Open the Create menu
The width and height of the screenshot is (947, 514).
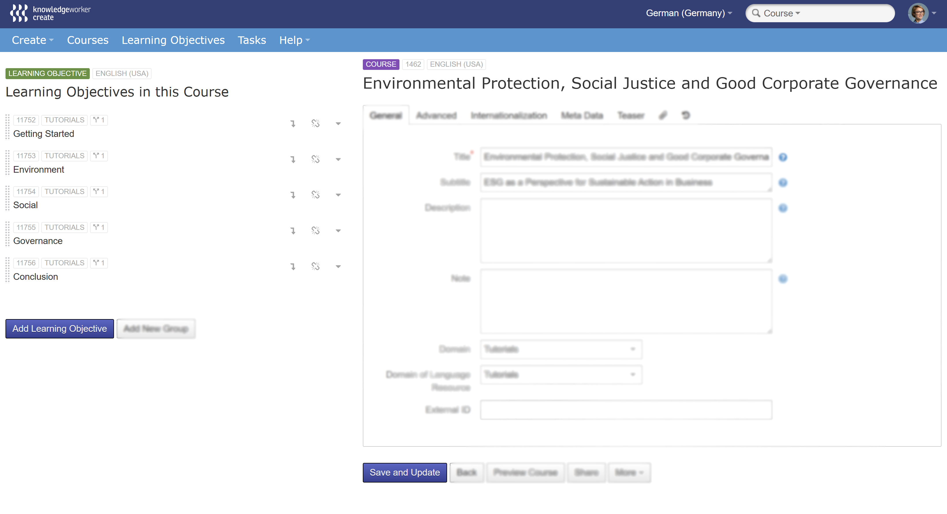coord(32,40)
